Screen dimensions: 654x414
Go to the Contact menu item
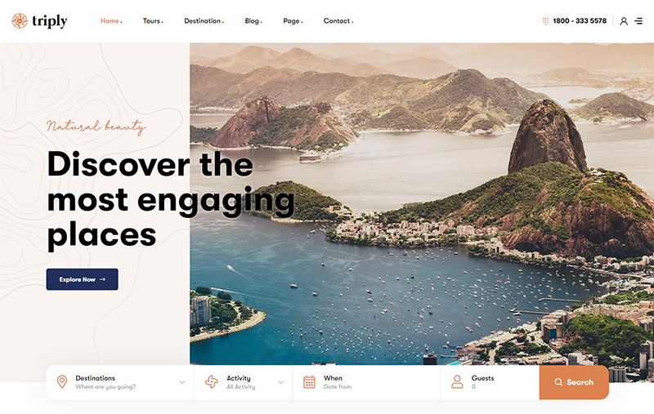point(338,21)
